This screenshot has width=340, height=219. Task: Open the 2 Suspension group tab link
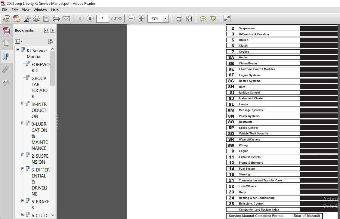[263, 28]
